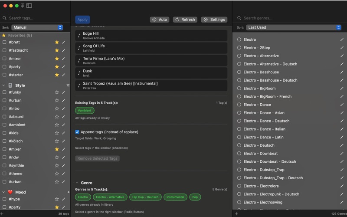347x217 pixels.
Task: Favorite the #funky tag
Action: tap(57, 92)
